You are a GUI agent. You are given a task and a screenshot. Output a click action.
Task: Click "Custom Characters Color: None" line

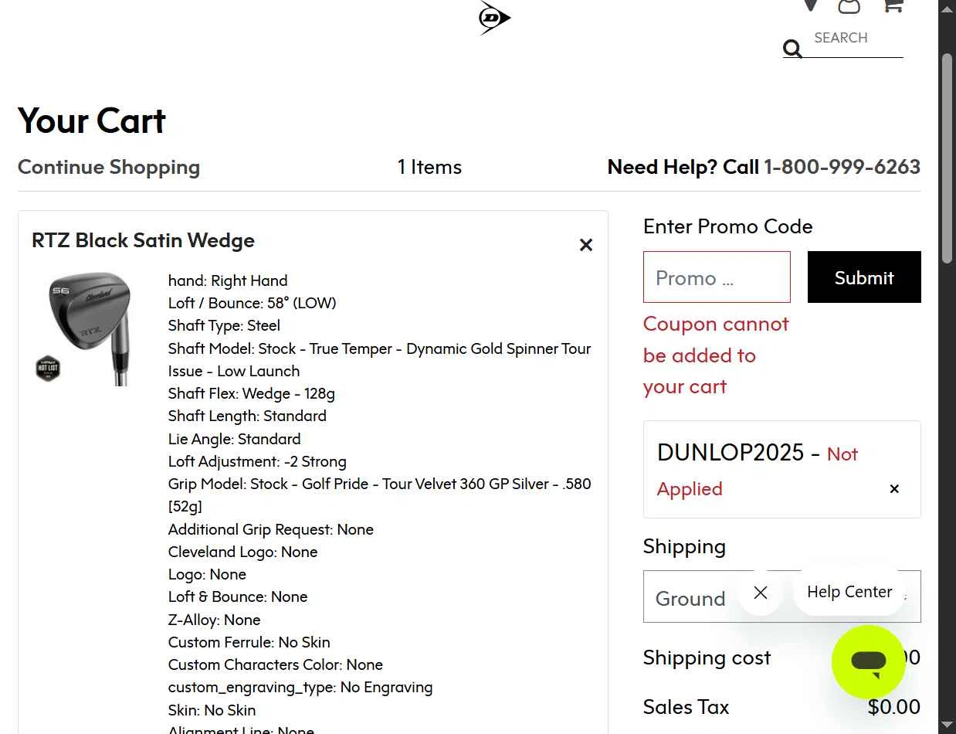276,664
